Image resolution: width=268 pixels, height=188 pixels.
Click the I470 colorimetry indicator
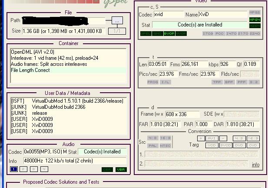tap(231, 33)
